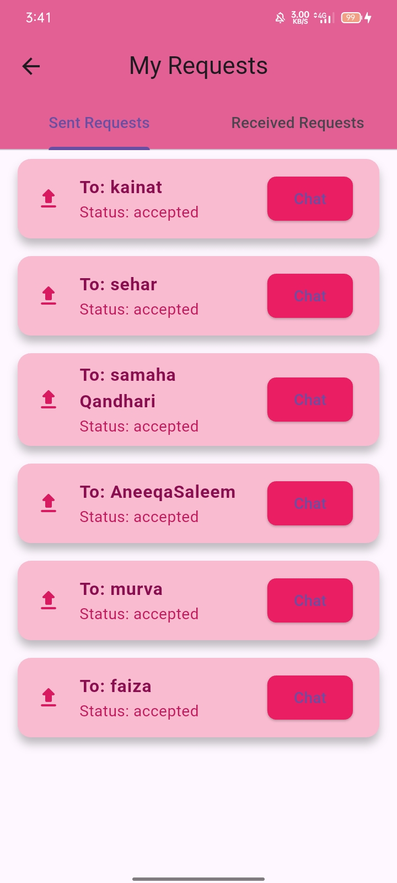Open the Received Requests tab
The height and width of the screenshot is (883, 397).
298,123
